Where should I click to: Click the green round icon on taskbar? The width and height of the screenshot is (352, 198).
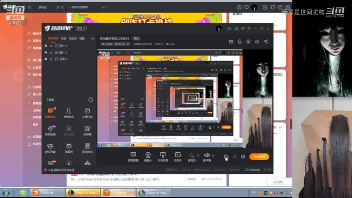23,193
